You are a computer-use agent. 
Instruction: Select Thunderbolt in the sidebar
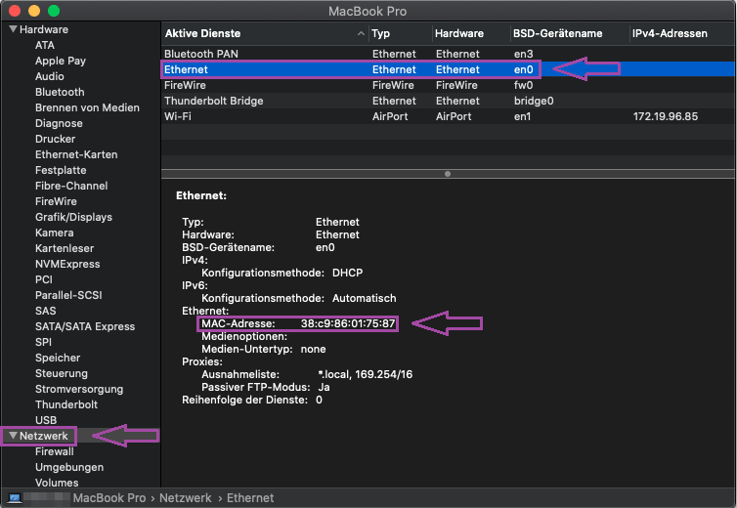66,404
